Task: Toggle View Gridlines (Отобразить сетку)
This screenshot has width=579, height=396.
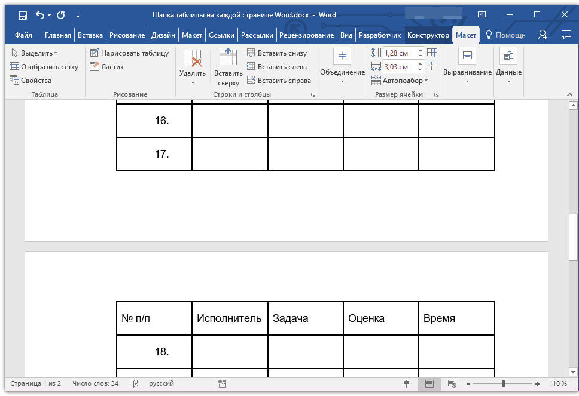Action: pos(44,67)
